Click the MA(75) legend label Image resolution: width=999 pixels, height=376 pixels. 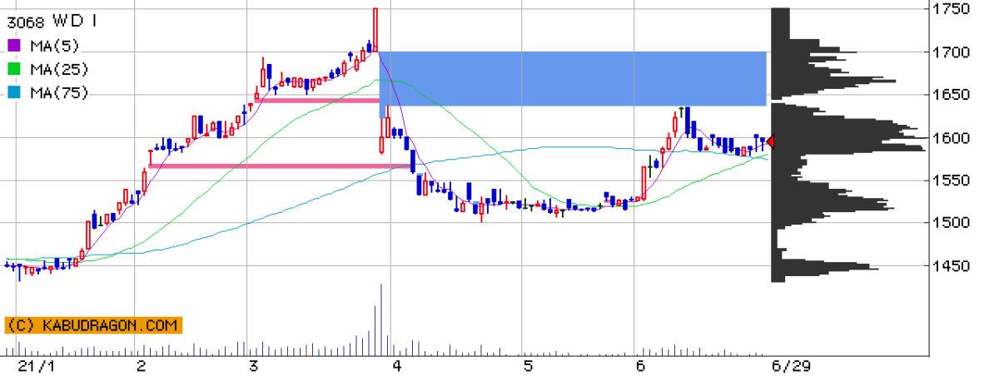(59, 93)
